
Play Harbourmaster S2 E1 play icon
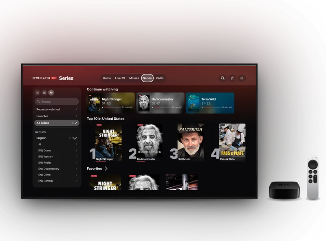(152, 107)
